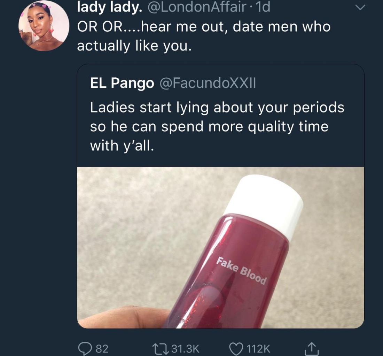Open lady lady.'s profile picture
Screen dimensions: 383x356
[44, 26]
